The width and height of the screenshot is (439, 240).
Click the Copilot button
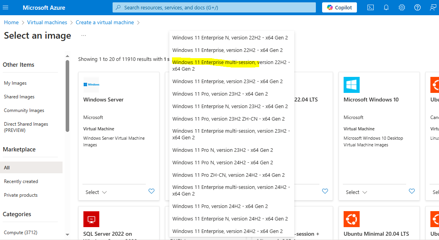339,7
